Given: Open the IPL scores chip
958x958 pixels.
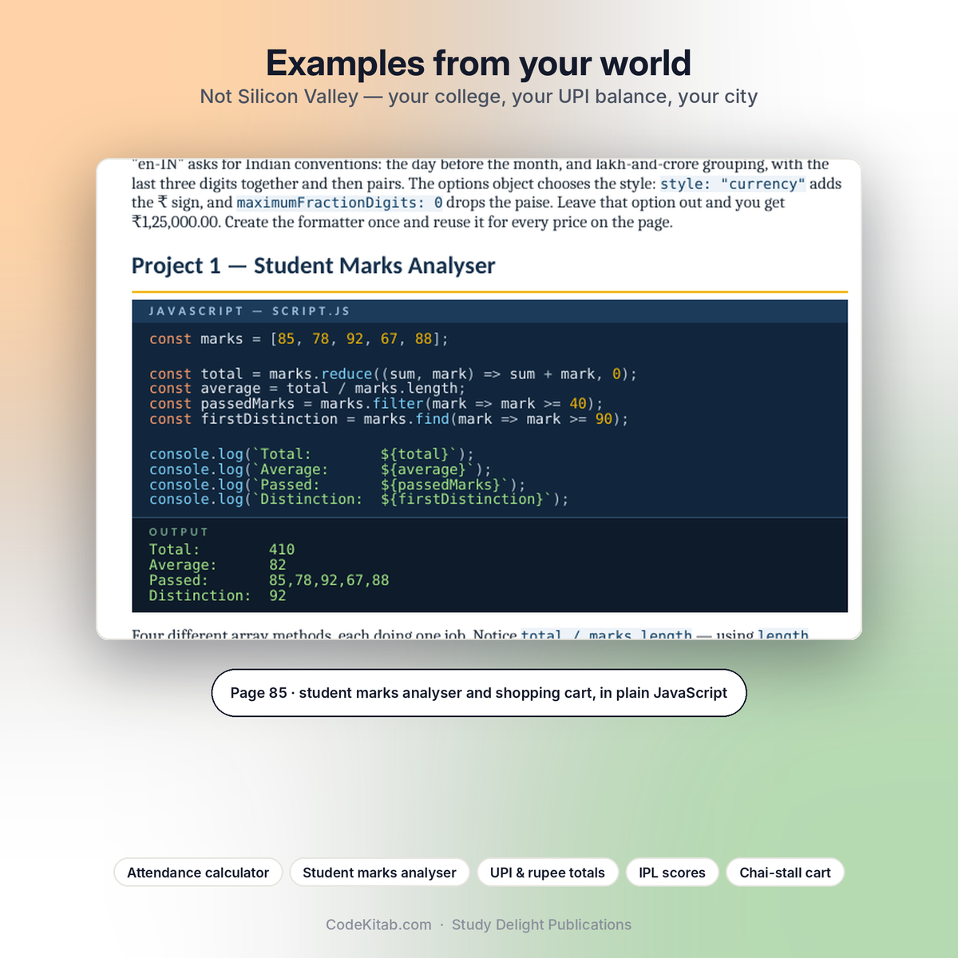Looking at the screenshot, I should point(672,873).
